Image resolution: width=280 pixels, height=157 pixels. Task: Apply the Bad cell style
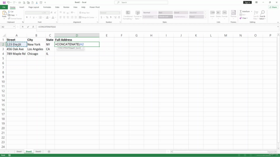click(x=165, y=13)
